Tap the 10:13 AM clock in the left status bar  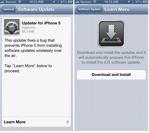click(x=36, y=2)
